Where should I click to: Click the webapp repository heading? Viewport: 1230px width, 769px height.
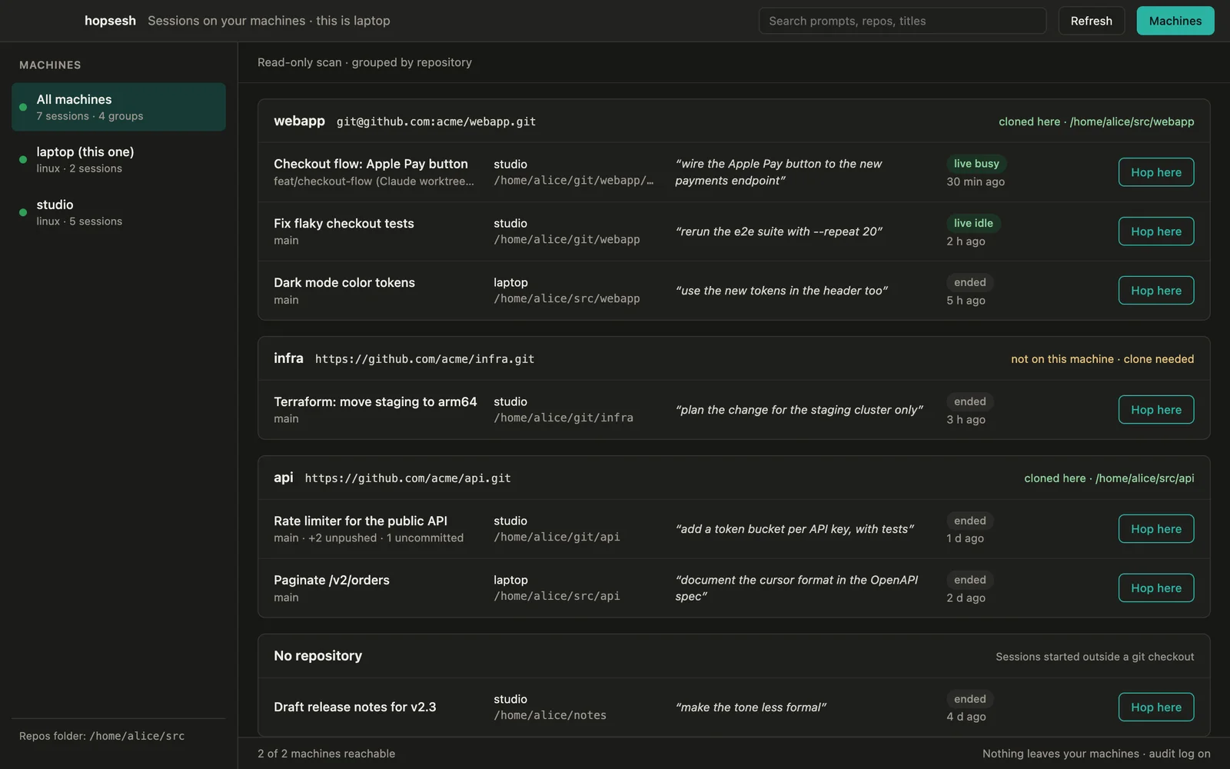[x=299, y=121]
